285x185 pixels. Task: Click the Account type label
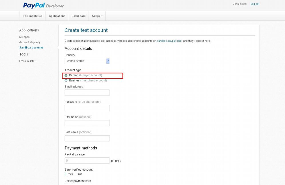73,70
